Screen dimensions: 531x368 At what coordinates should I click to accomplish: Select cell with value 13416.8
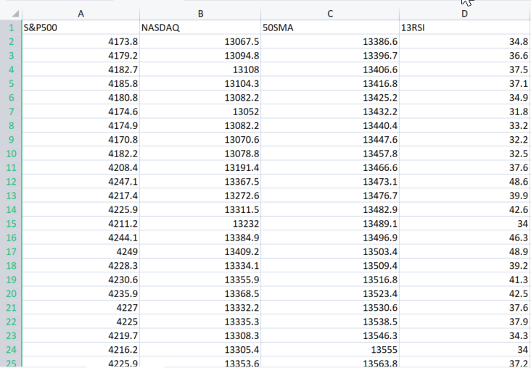coord(330,83)
